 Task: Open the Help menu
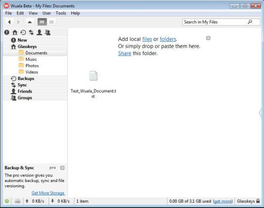pyautogui.click(x=76, y=13)
